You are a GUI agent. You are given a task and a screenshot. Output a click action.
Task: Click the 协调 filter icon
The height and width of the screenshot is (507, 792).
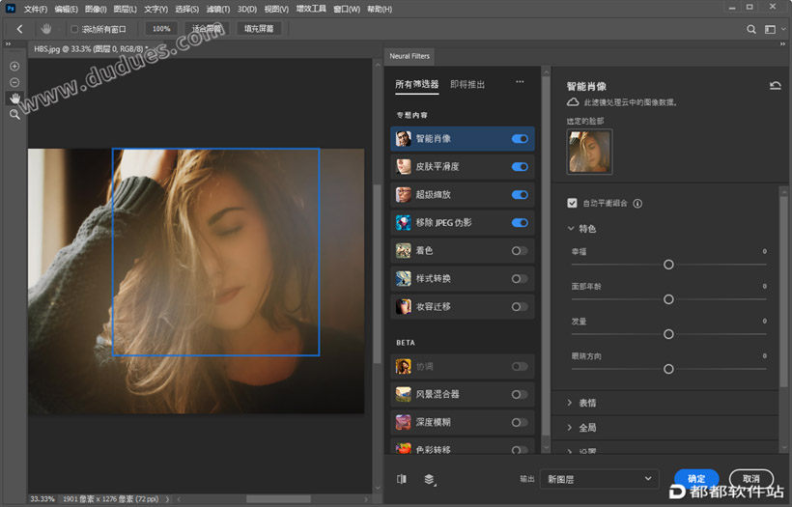pos(403,366)
